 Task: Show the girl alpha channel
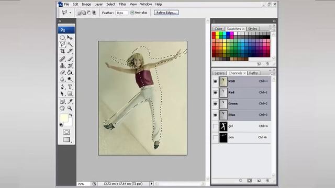click(x=215, y=126)
